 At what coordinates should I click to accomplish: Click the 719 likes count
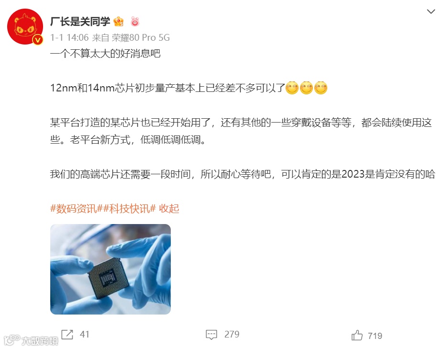[375, 336]
